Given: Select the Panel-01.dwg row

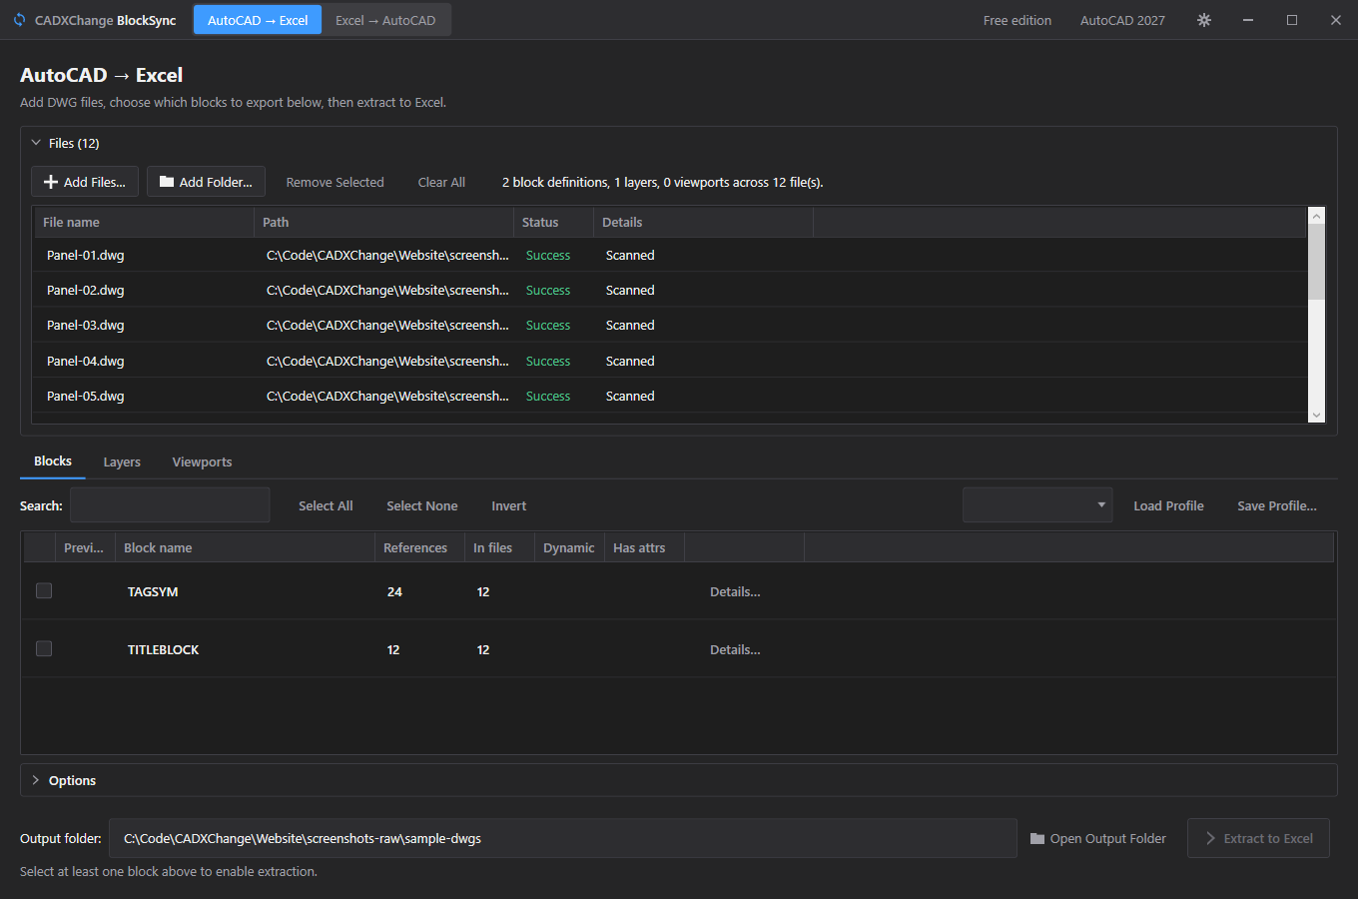Looking at the screenshot, I should click(x=670, y=255).
